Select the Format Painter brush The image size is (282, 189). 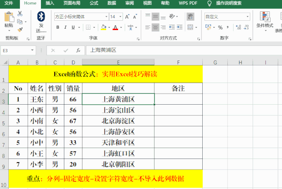point(20,30)
